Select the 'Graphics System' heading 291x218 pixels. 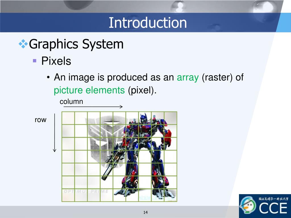pos(76,44)
